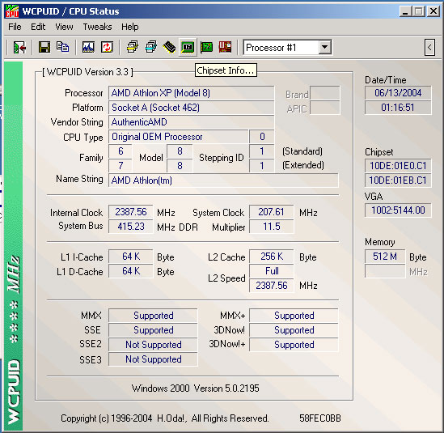Click the 3DNow!+ 'Supported' field

click(x=294, y=345)
